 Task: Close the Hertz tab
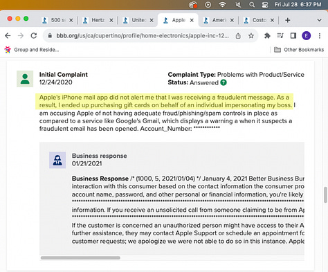111,20
